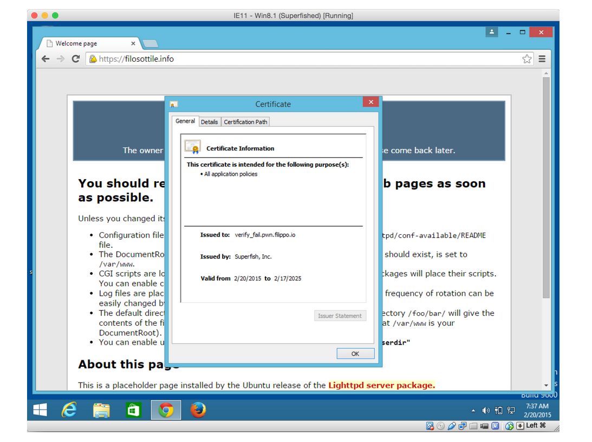
Task: Switch to the General certificate tab
Action: (x=185, y=121)
